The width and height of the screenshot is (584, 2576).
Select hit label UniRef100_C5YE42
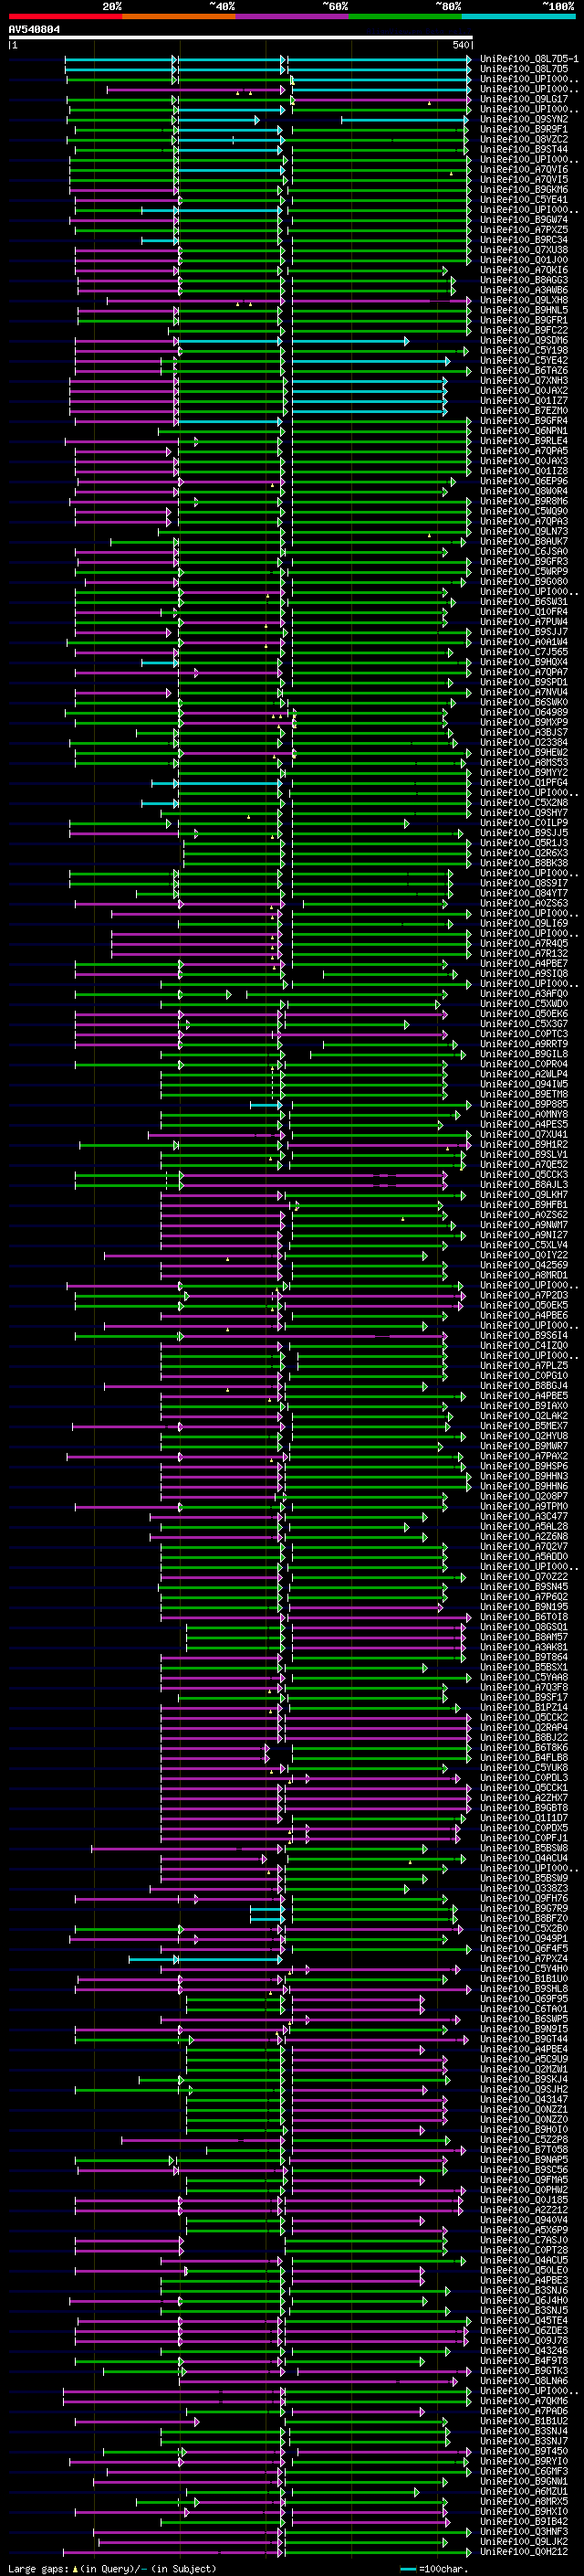[x=523, y=361]
